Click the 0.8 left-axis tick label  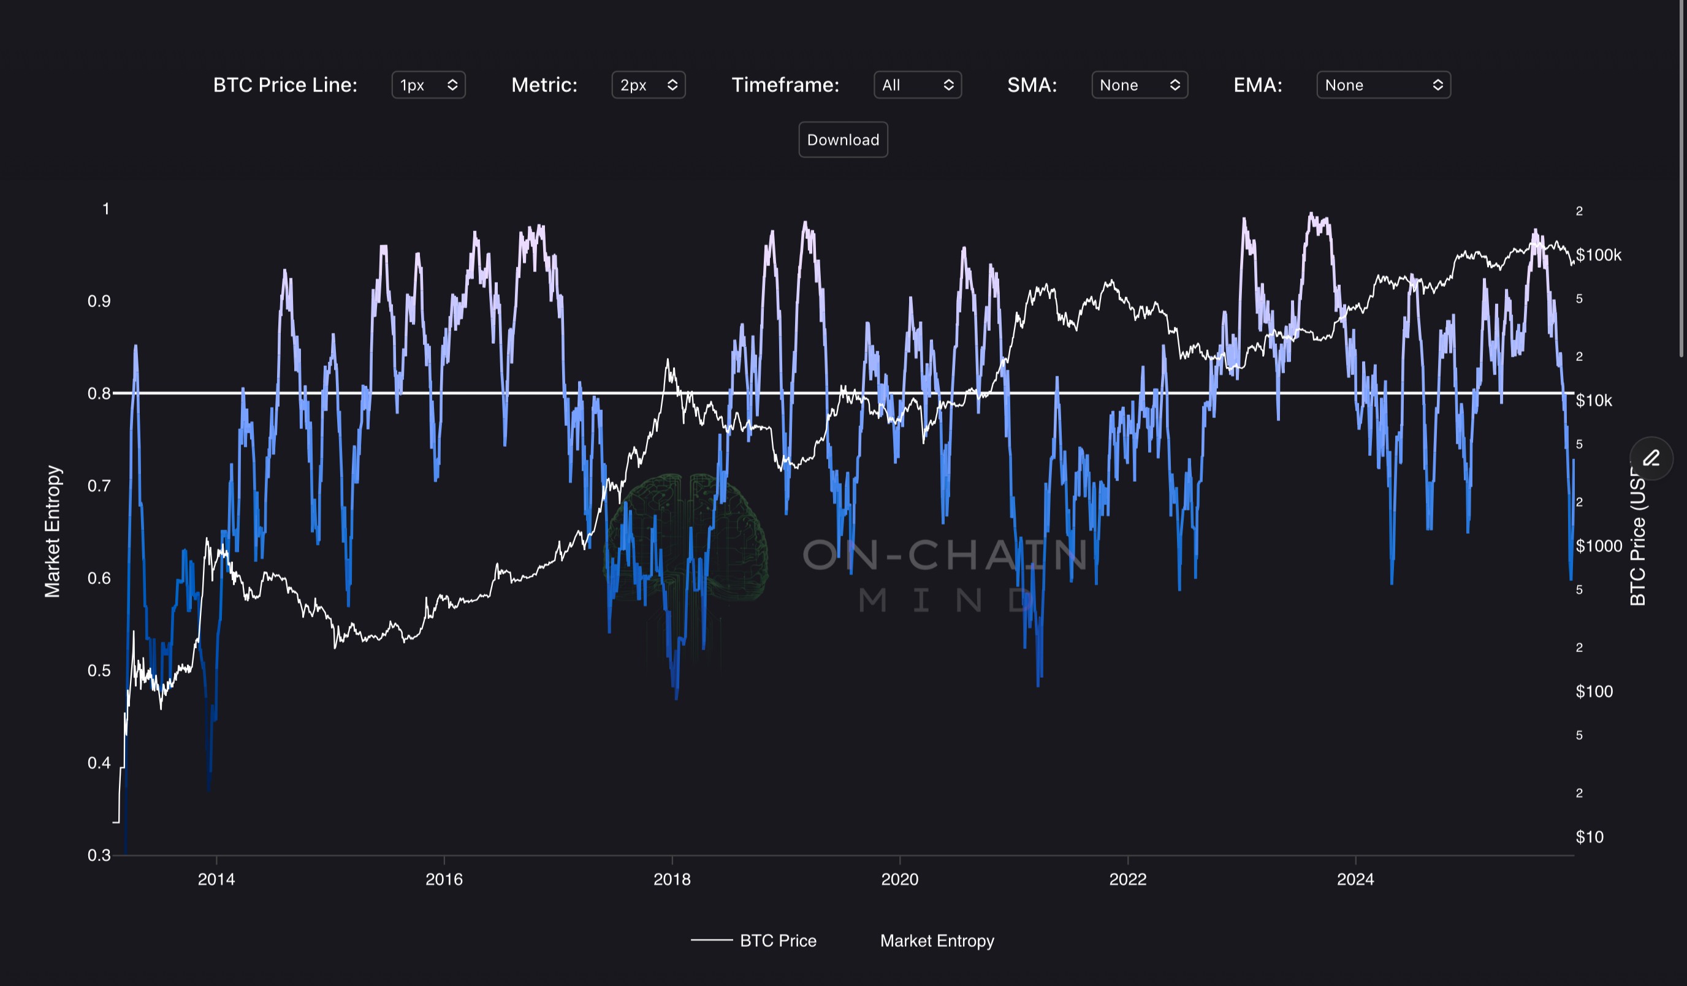99,393
